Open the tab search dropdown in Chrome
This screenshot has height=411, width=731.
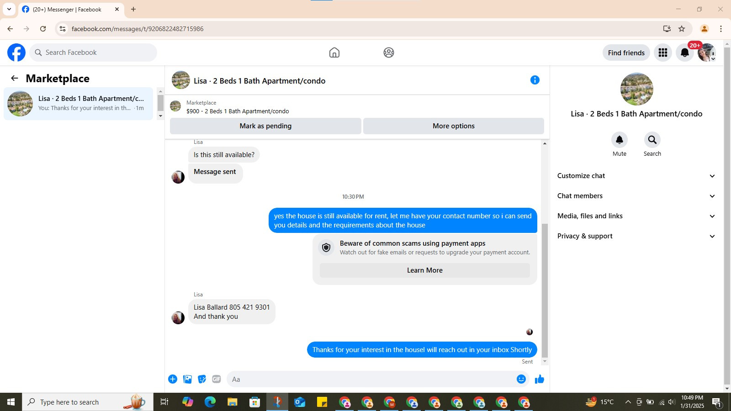(9, 9)
